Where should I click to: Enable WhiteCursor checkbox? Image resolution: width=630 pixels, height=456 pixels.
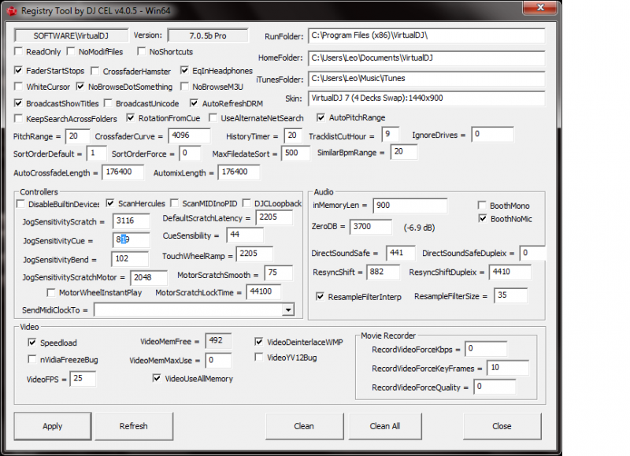coord(18,87)
